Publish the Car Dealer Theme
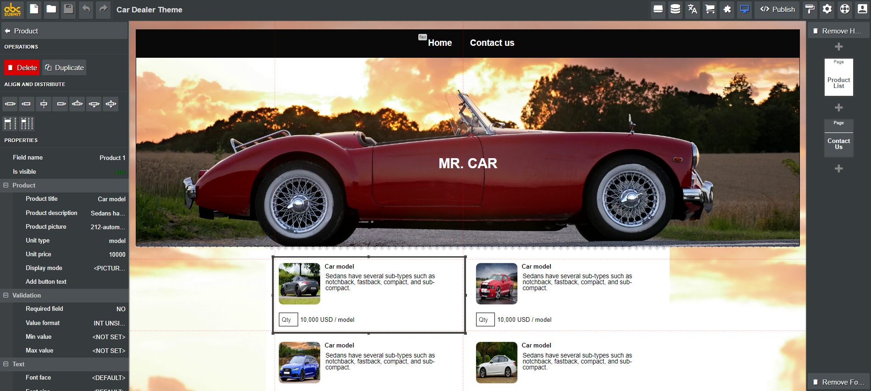 pyautogui.click(x=777, y=9)
